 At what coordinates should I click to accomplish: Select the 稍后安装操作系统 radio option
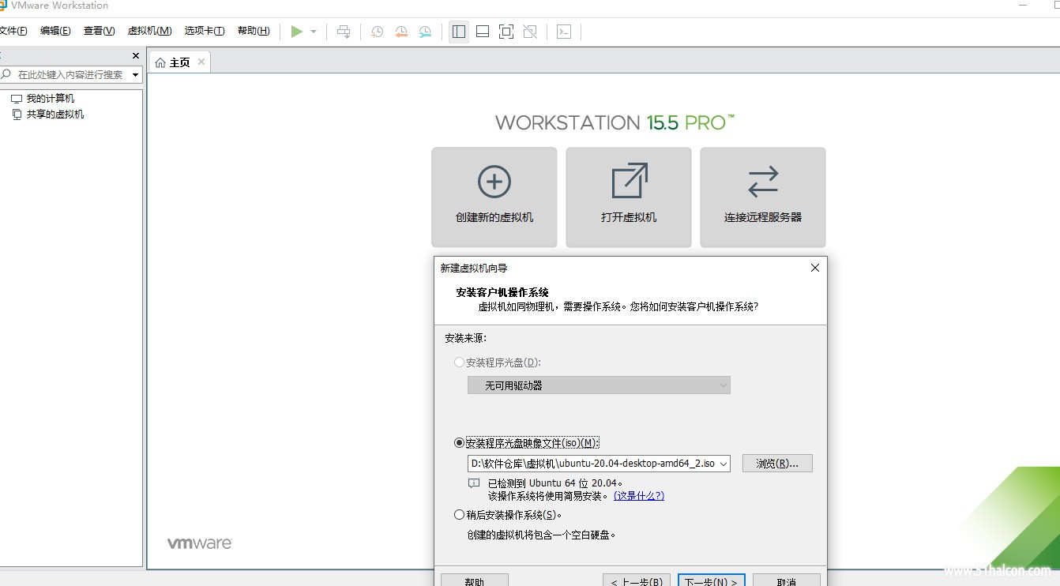[460, 515]
